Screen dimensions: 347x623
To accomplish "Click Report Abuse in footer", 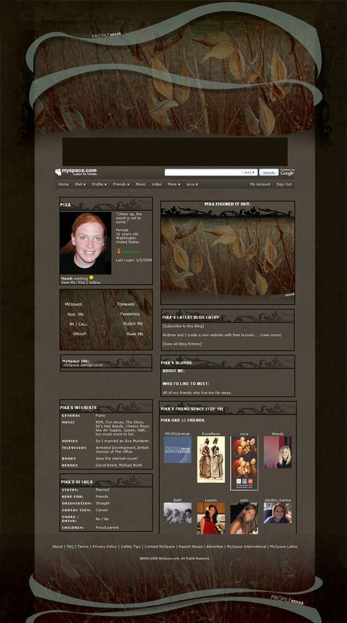I will (x=191, y=547).
